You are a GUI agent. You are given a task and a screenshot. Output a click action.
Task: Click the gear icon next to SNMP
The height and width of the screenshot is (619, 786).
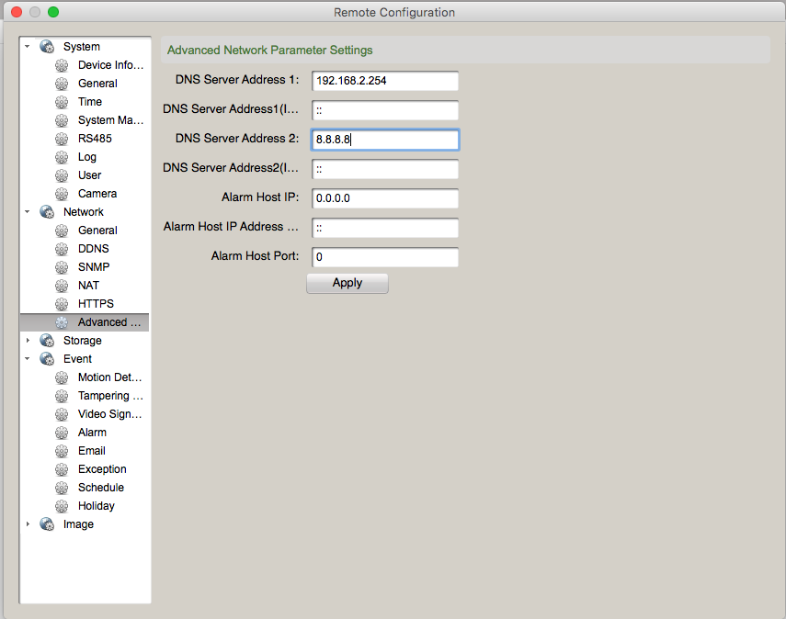pyautogui.click(x=62, y=267)
